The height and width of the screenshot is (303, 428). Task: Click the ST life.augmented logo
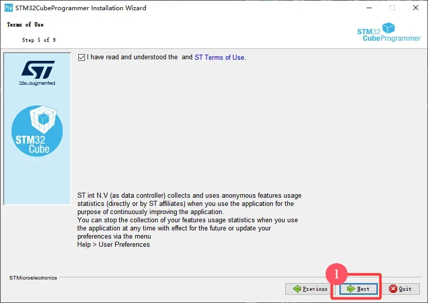(37, 72)
